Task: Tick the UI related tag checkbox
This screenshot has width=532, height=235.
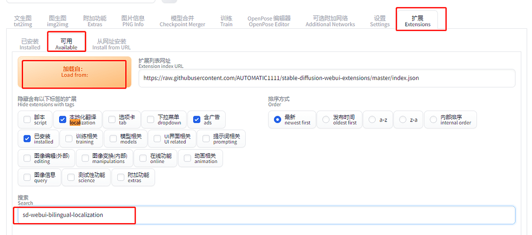Action: 157,138
